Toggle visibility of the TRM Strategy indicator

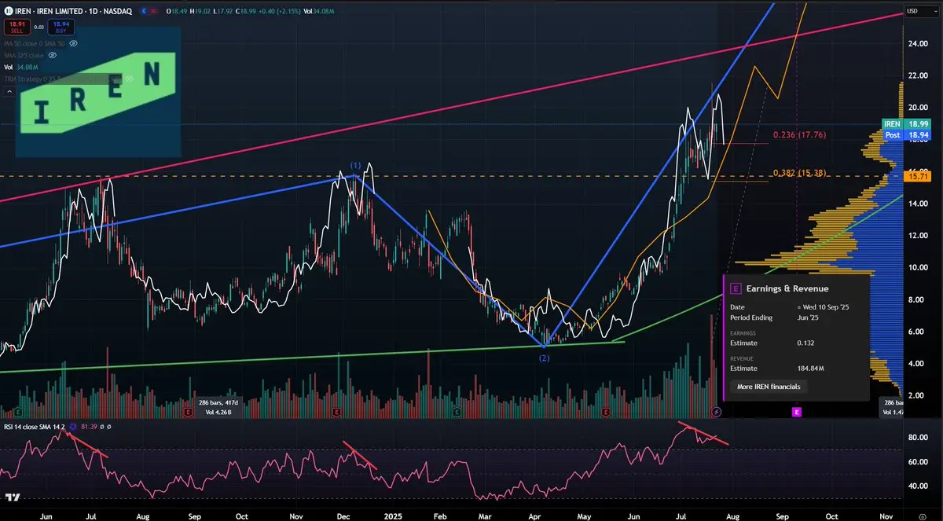[x=129, y=79]
